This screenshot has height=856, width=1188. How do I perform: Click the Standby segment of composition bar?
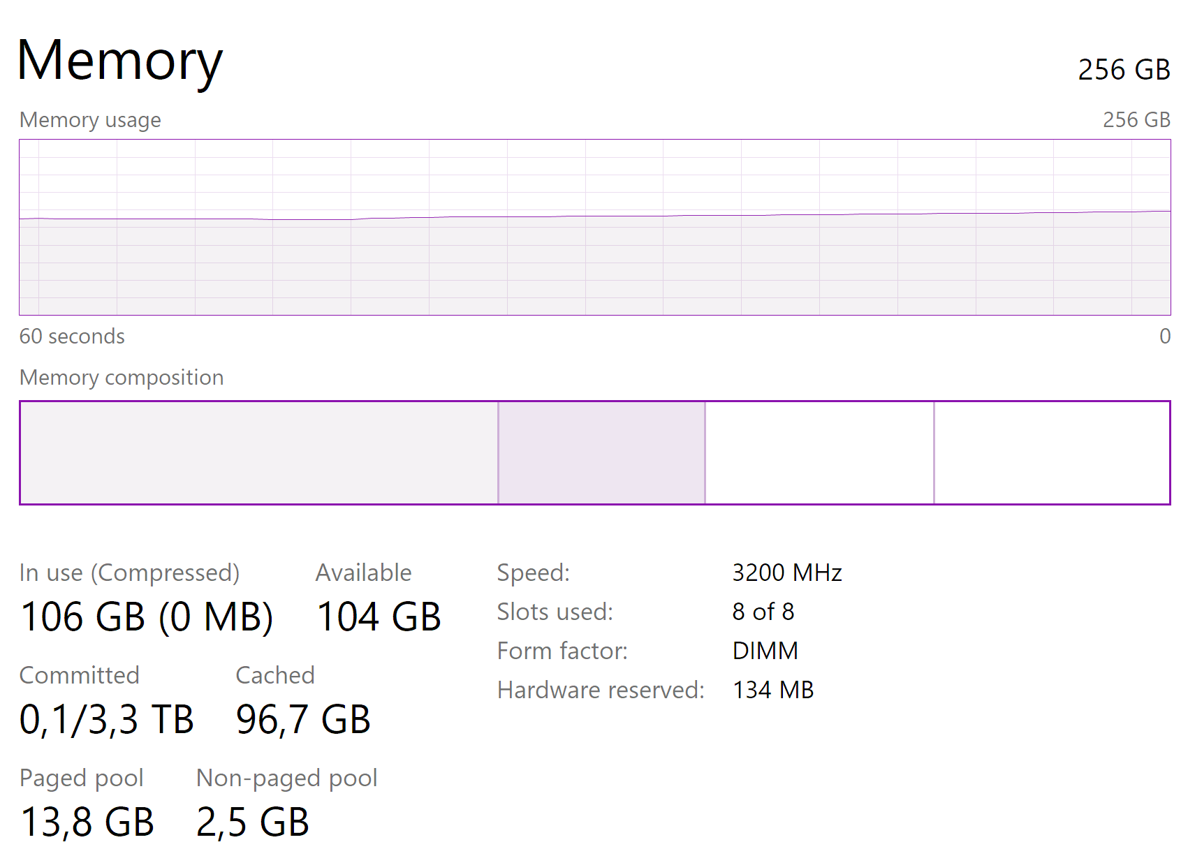coord(819,452)
